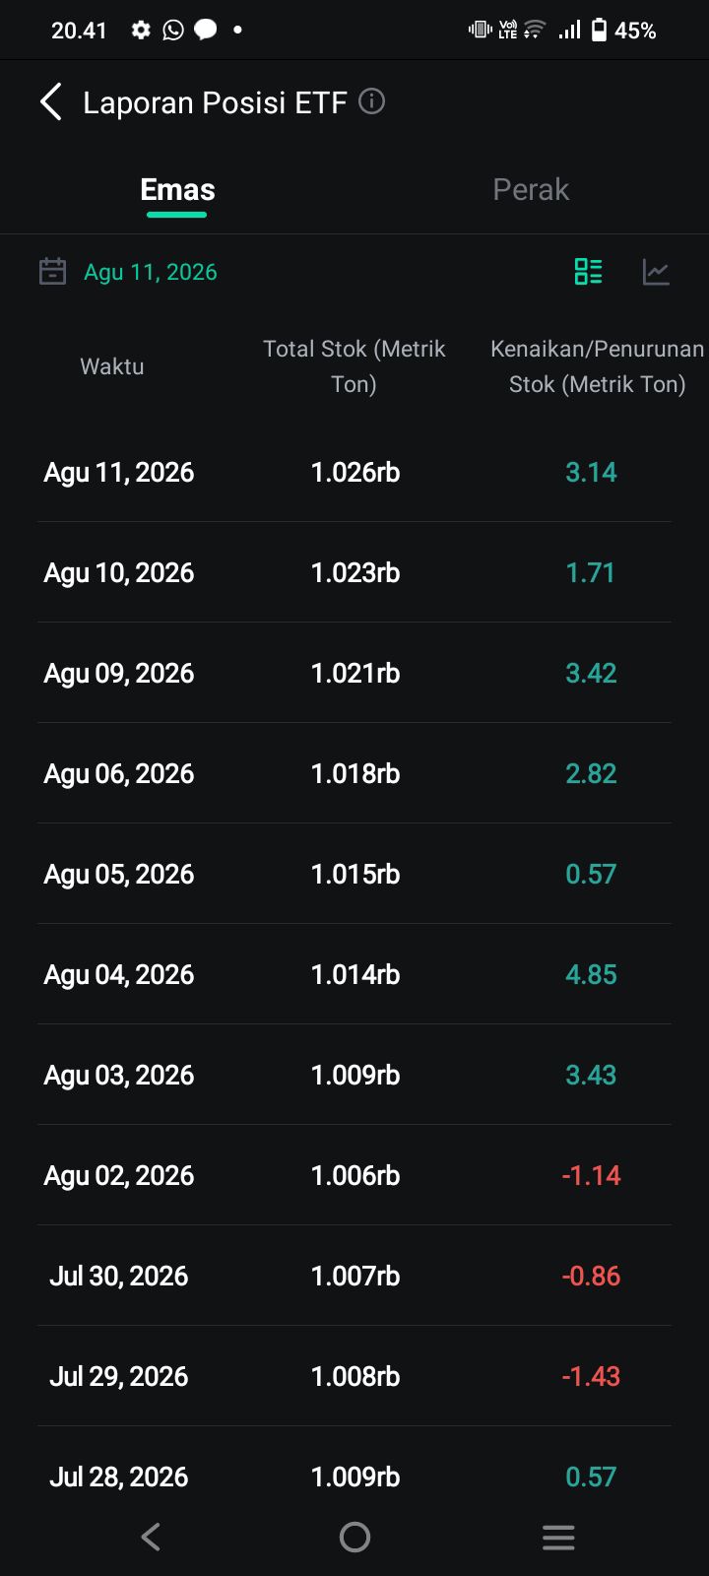Image resolution: width=709 pixels, height=1576 pixels.
Task: Tap the Waktu column header
Action: [x=112, y=366]
